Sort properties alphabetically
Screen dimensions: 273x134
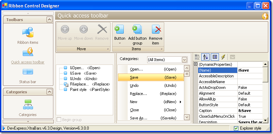pos(205,57)
